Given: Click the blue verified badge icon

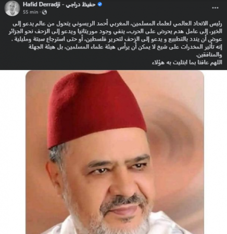Looking at the screenshot, I should [x=100, y=5].
